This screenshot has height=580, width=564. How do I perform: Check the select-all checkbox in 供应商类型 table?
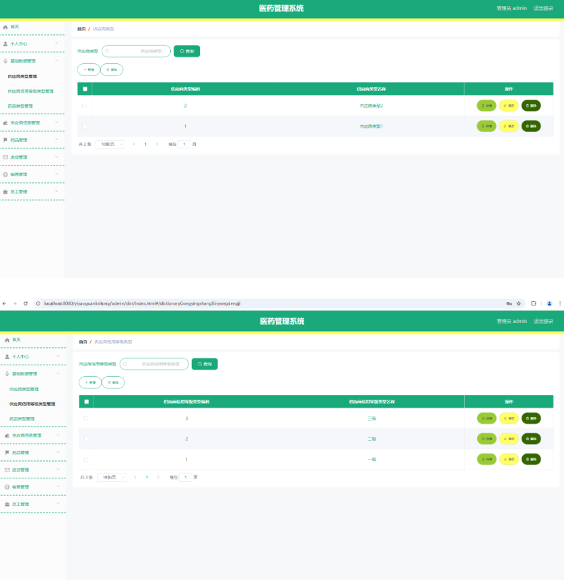pyautogui.click(x=85, y=88)
